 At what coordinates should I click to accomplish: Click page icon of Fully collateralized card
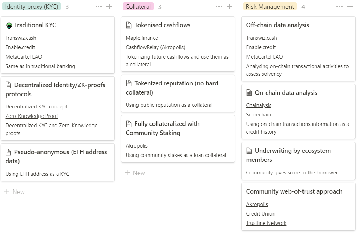(x=129, y=124)
